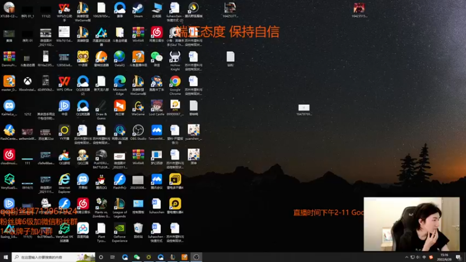Screen dimensions: 466x262
Task: Open the VeryKuai VK accelerator shortcut
Action: coord(64,232)
